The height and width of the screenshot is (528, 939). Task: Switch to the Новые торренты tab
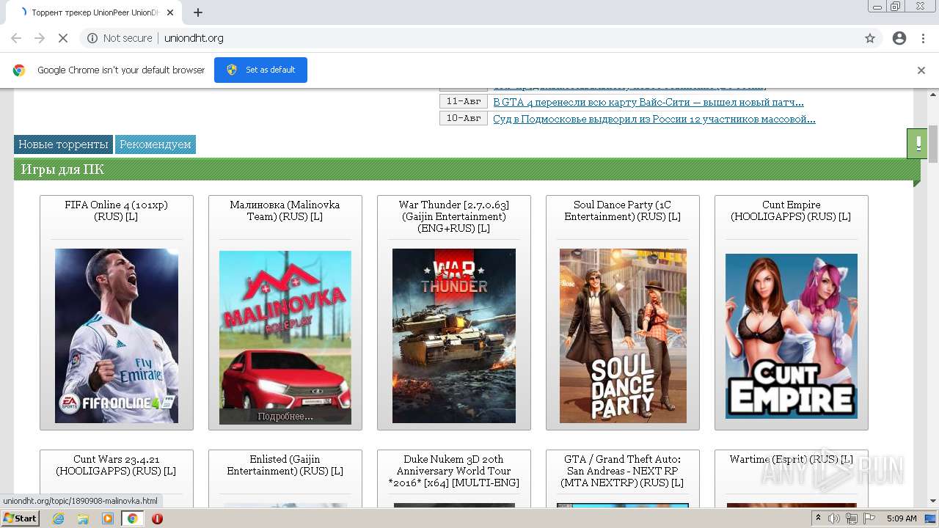tap(63, 144)
